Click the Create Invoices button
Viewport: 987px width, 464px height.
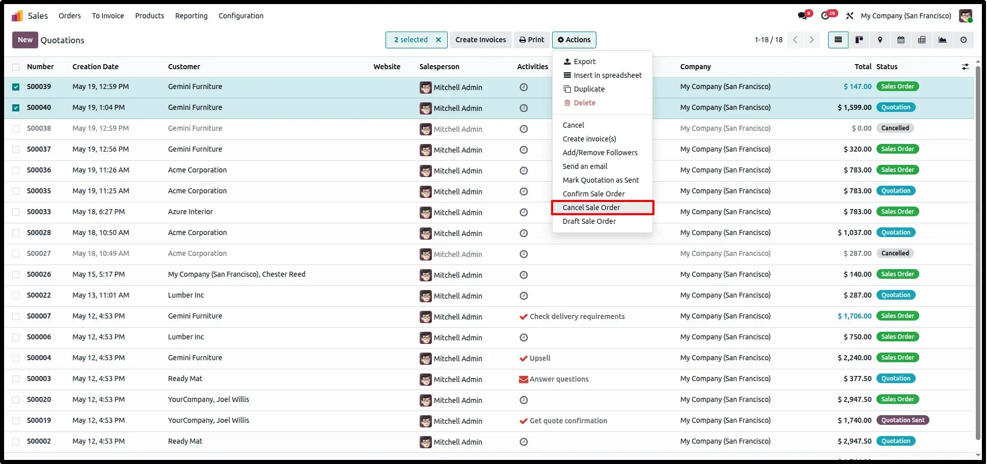point(481,40)
